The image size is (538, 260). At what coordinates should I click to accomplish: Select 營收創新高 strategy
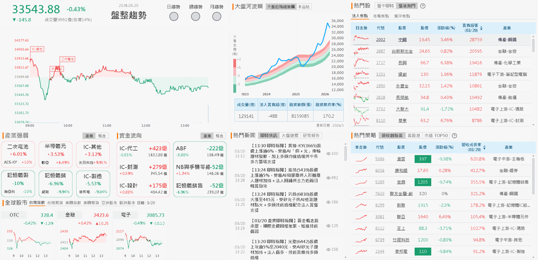392,136
